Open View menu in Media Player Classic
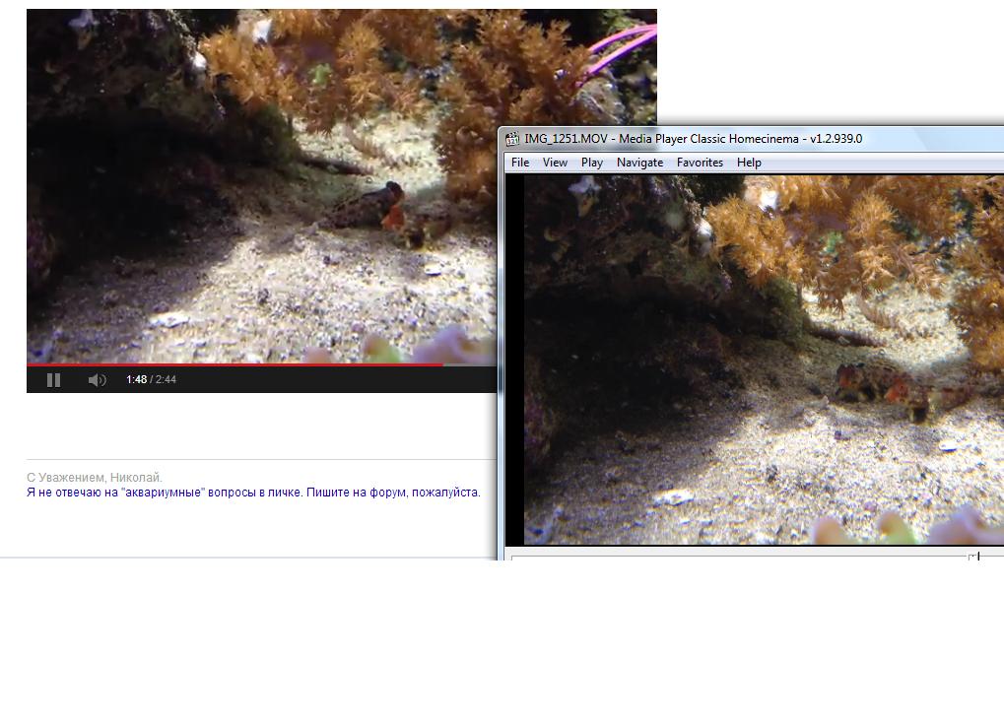Viewport: 1004px width, 724px height. pyautogui.click(x=555, y=163)
